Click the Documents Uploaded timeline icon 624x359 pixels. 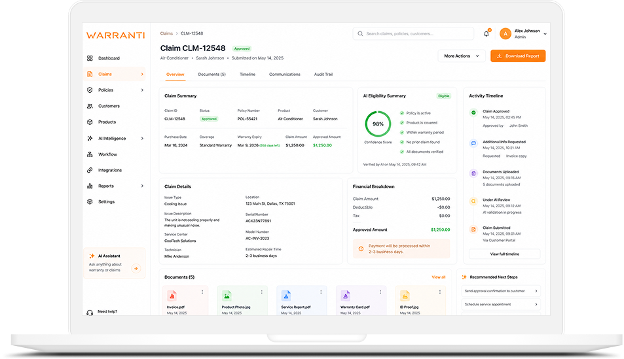(x=473, y=173)
